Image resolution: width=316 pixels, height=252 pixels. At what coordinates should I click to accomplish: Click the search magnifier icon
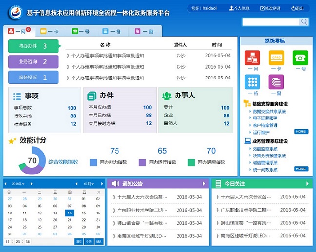point(304,22)
